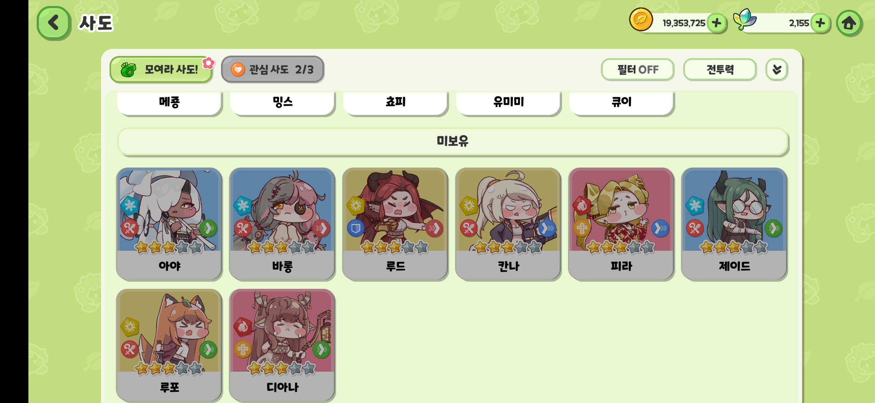Toggle the 필터 OFF filter button
Viewport: 875px width, 403px height.
[x=638, y=69]
